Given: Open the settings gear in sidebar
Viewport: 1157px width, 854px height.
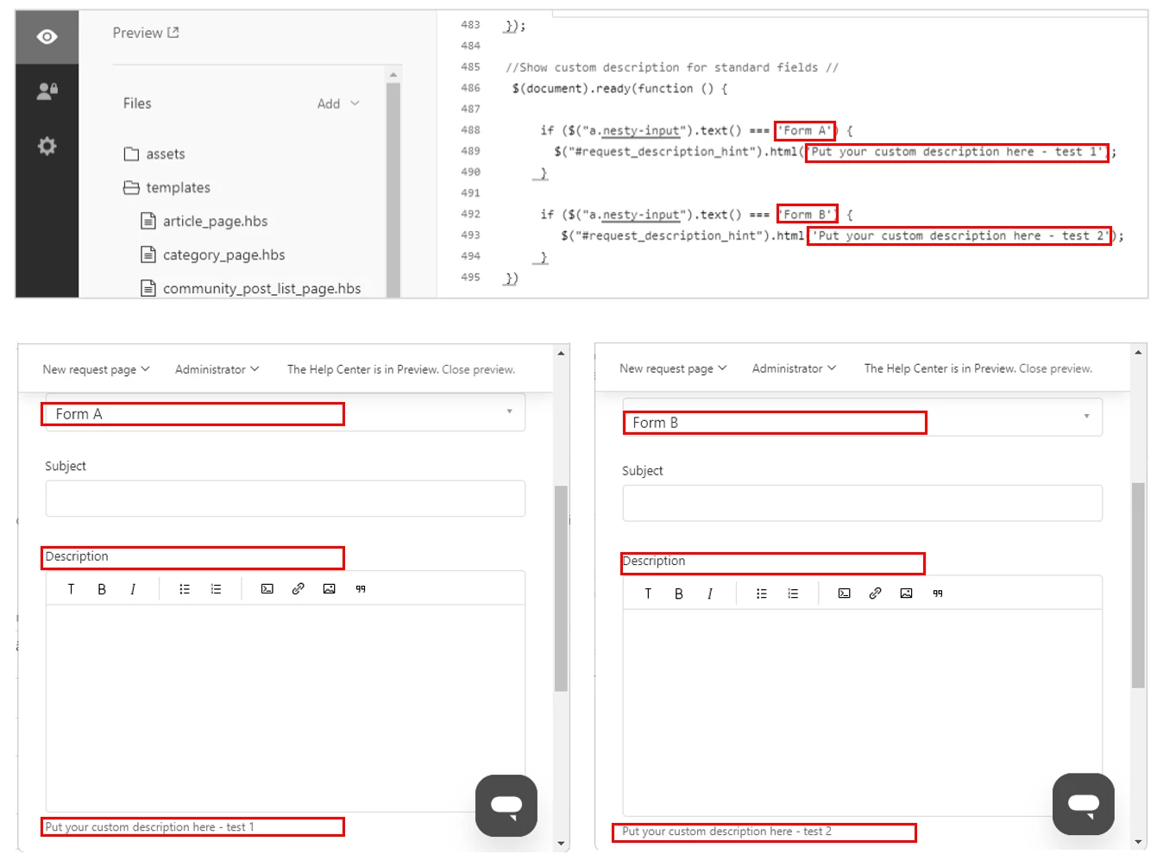Looking at the screenshot, I should pos(47,146).
